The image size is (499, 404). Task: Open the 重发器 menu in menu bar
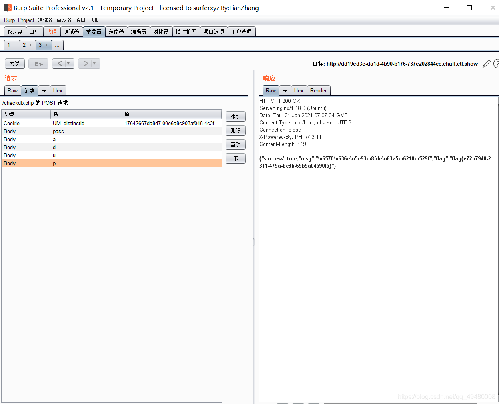(x=64, y=20)
